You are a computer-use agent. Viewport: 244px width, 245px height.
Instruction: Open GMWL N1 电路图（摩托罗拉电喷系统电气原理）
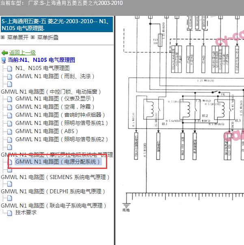pyautogui.click(x=57, y=155)
